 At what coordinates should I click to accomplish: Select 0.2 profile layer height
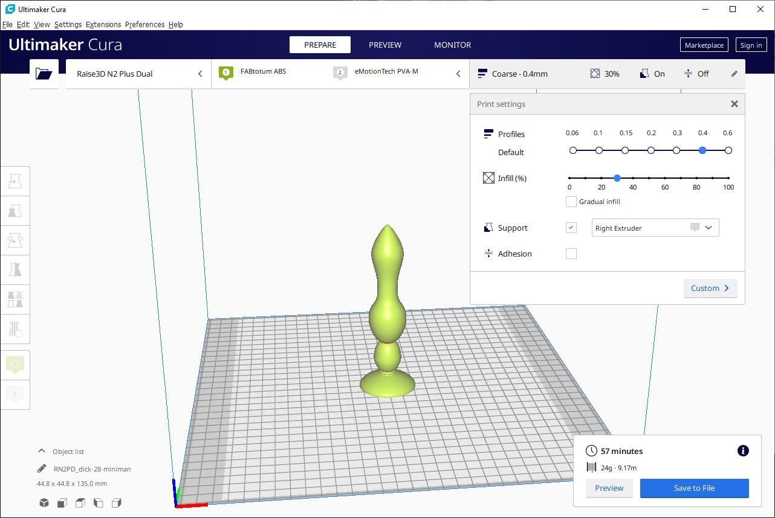(x=651, y=150)
